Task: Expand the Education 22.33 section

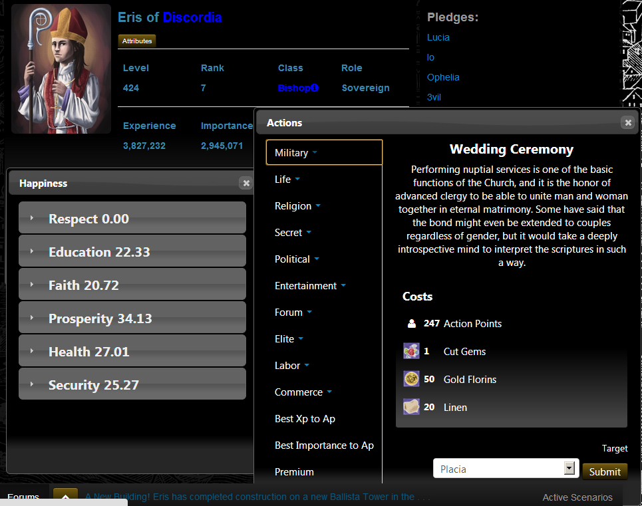Action: click(x=132, y=251)
